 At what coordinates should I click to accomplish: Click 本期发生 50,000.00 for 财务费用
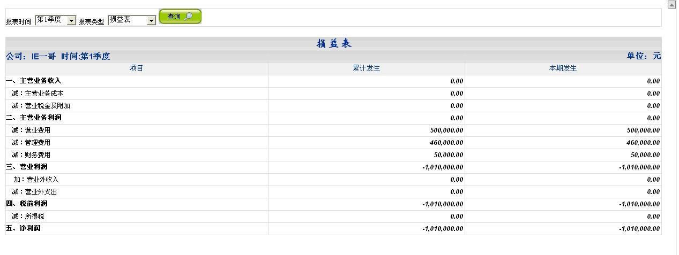click(x=645, y=154)
